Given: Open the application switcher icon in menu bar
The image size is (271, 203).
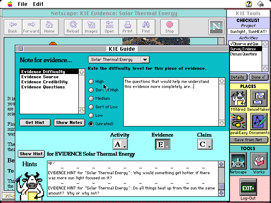Looking at the screenshot, I should pyautogui.click(x=260, y=4).
